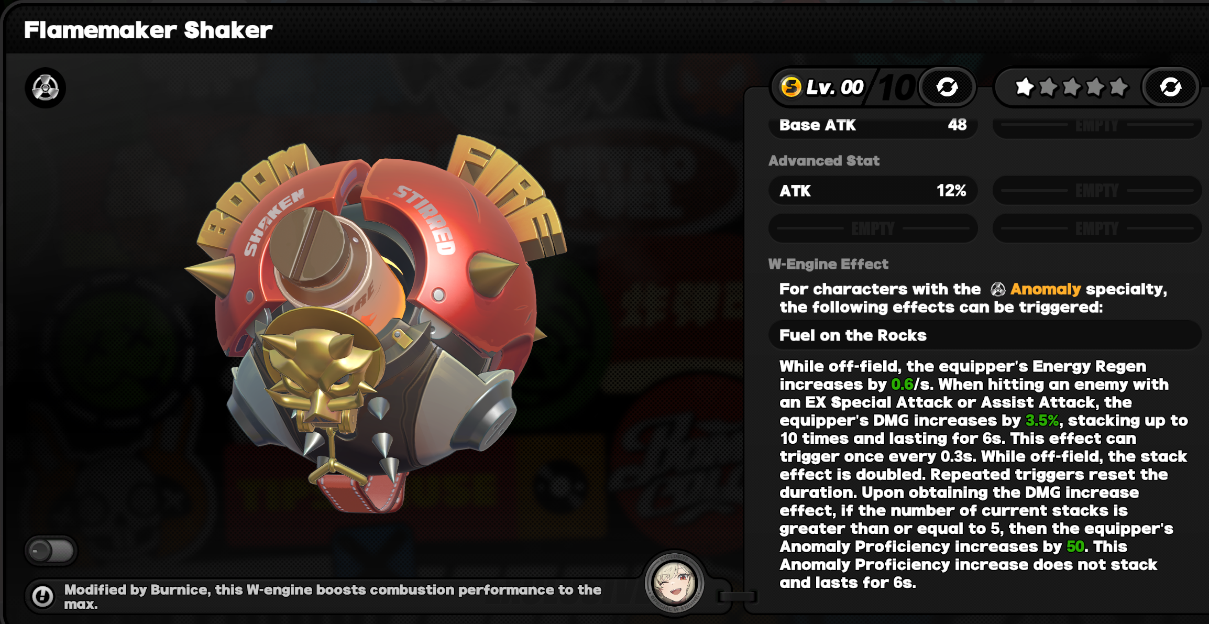Select the EMPTY slot beside ATK 12%
Screen dimensions: 1209x624
pyautogui.click(x=1097, y=191)
